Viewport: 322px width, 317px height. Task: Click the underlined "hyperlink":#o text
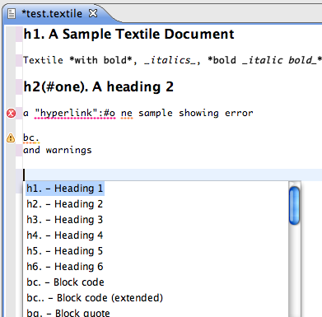[x=75, y=113]
